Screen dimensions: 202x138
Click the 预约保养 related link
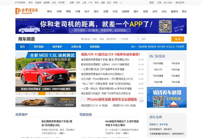tap(161, 47)
